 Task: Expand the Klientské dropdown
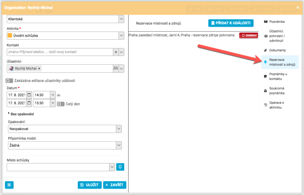click(121, 19)
